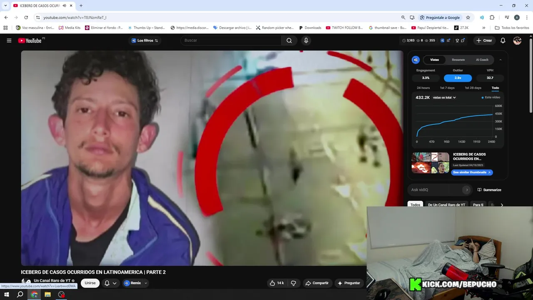Viewport: 533px width, 300px height.
Task: Open the notifications bell in header
Action: (503, 40)
